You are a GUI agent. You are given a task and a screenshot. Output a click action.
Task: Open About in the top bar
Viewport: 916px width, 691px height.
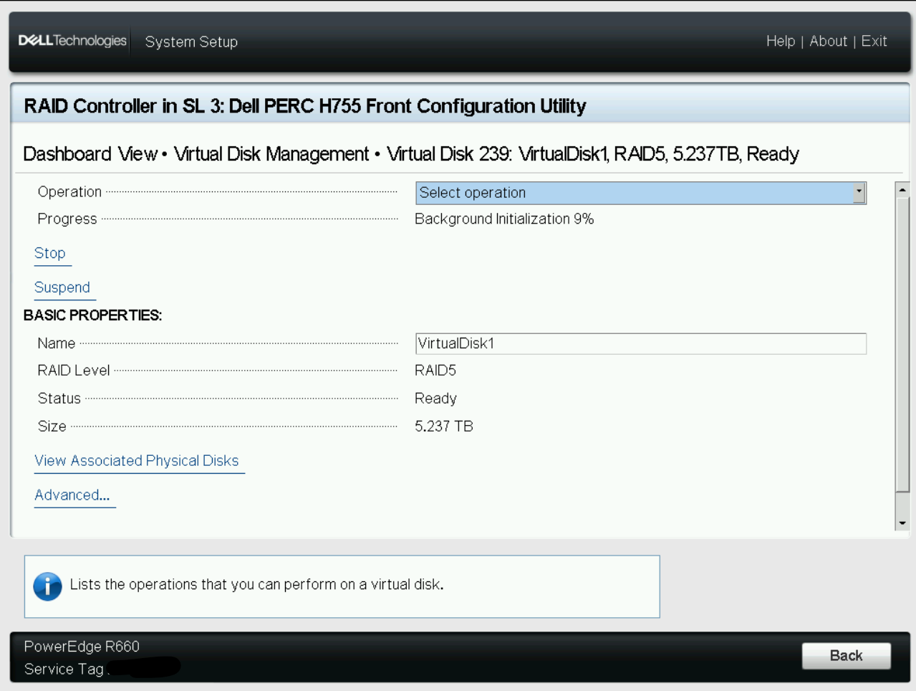tap(828, 41)
